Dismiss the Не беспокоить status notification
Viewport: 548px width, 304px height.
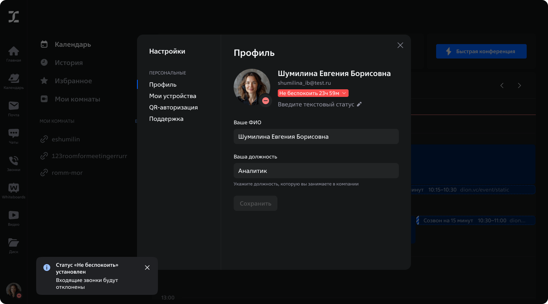point(147,268)
